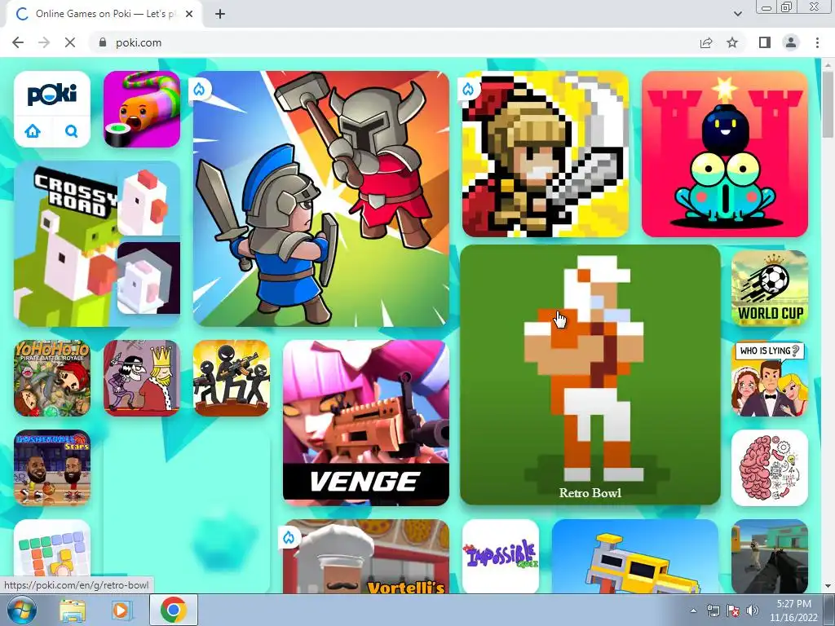Click the share this page icon
Image resolution: width=835 pixels, height=626 pixels.
click(706, 42)
